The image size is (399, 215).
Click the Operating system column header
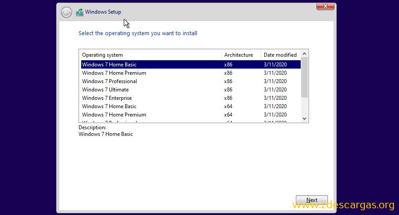(151, 55)
